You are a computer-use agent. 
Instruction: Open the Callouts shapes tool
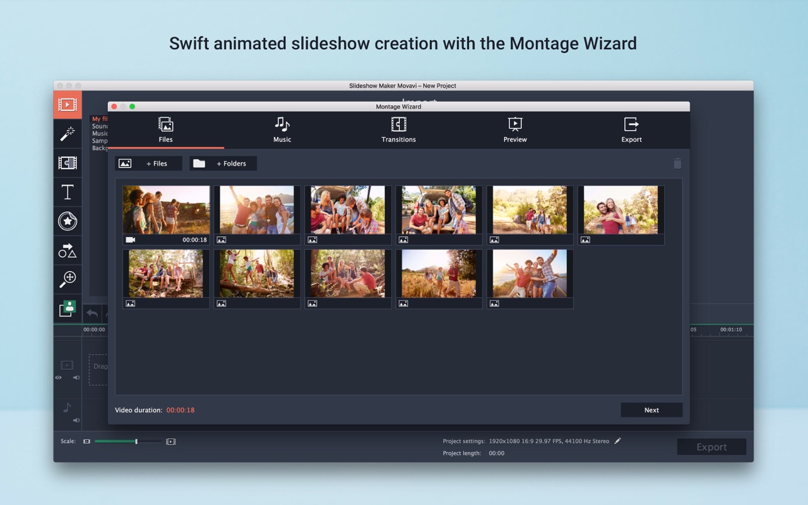click(68, 250)
